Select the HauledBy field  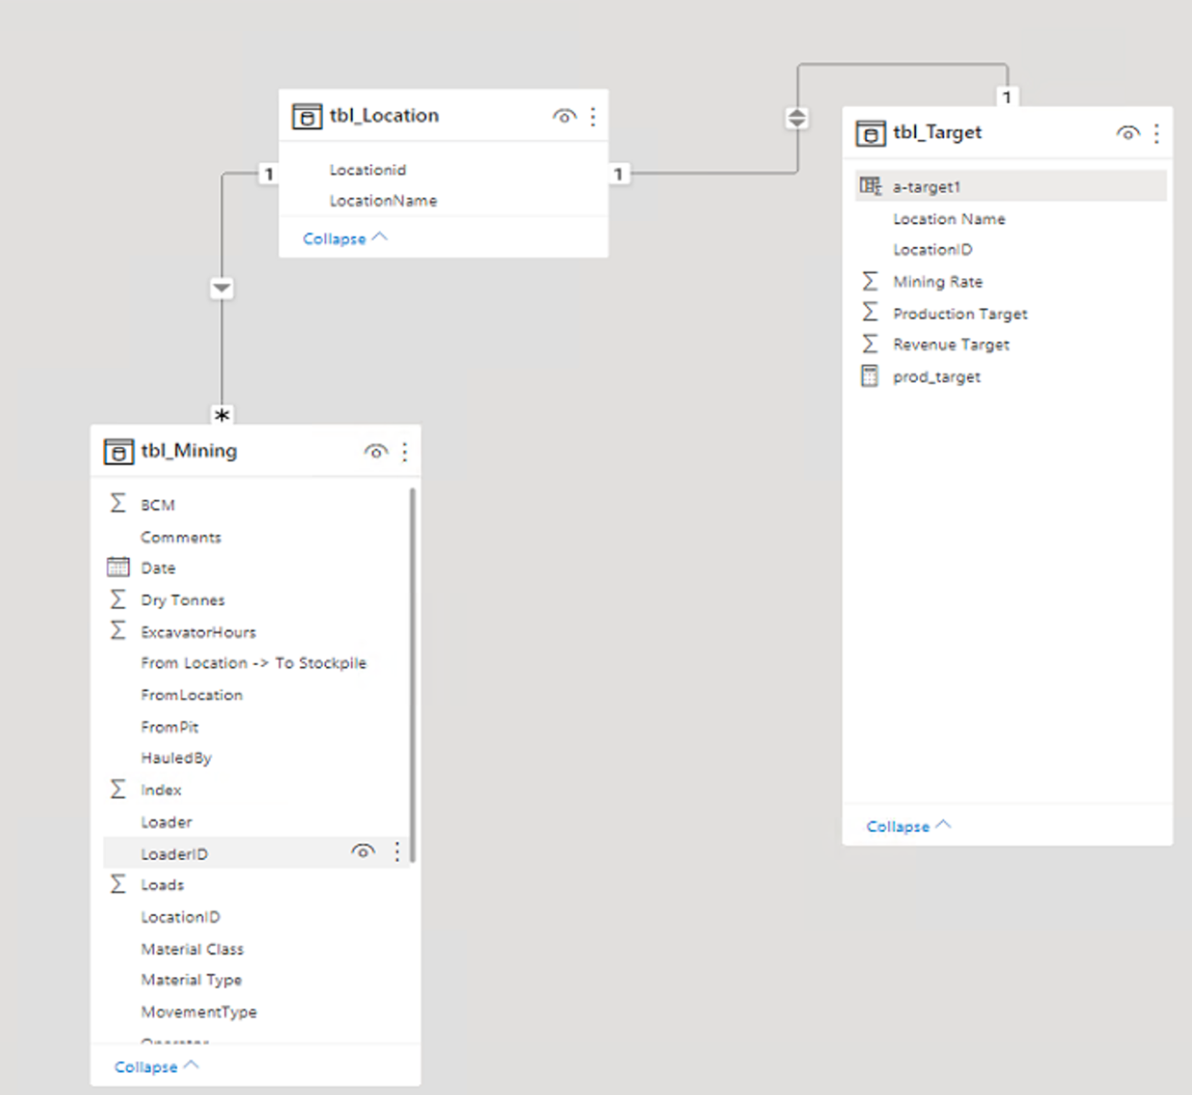176,758
